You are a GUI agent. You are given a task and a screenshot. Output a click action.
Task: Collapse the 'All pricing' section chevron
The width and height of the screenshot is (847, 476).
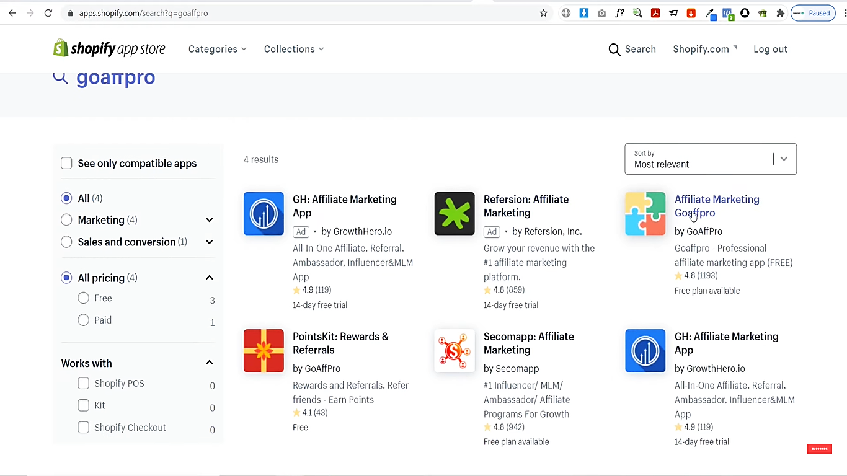(x=210, y=278)
